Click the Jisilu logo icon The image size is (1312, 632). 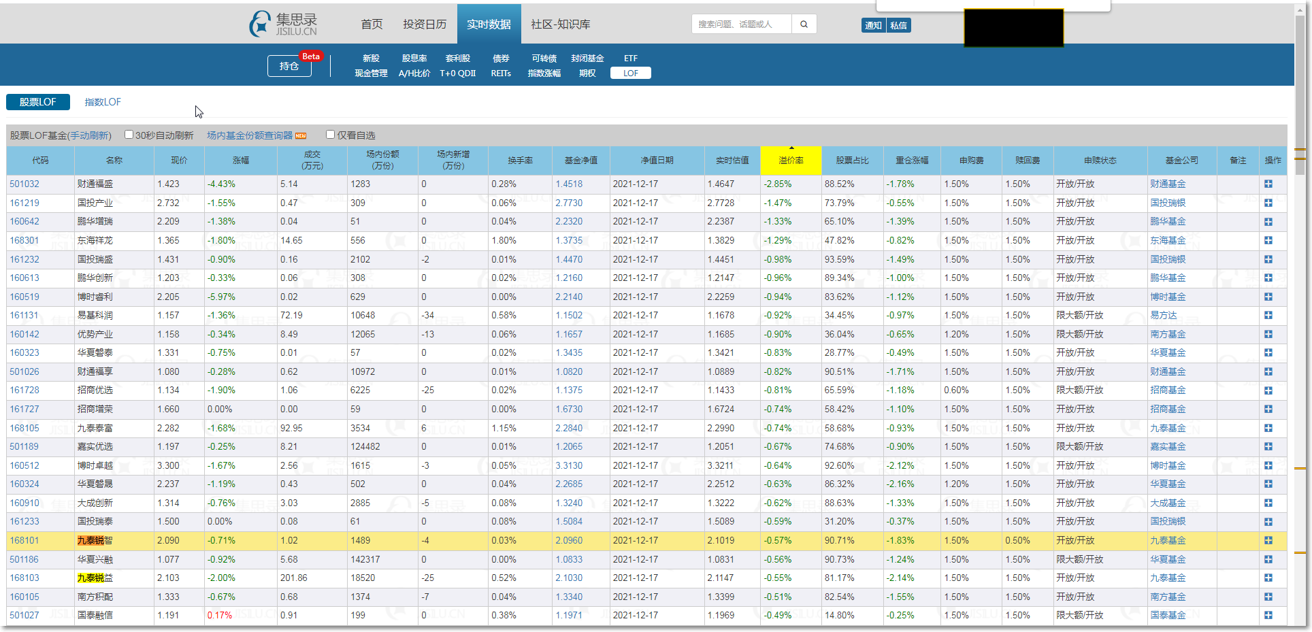click(260, 24)
